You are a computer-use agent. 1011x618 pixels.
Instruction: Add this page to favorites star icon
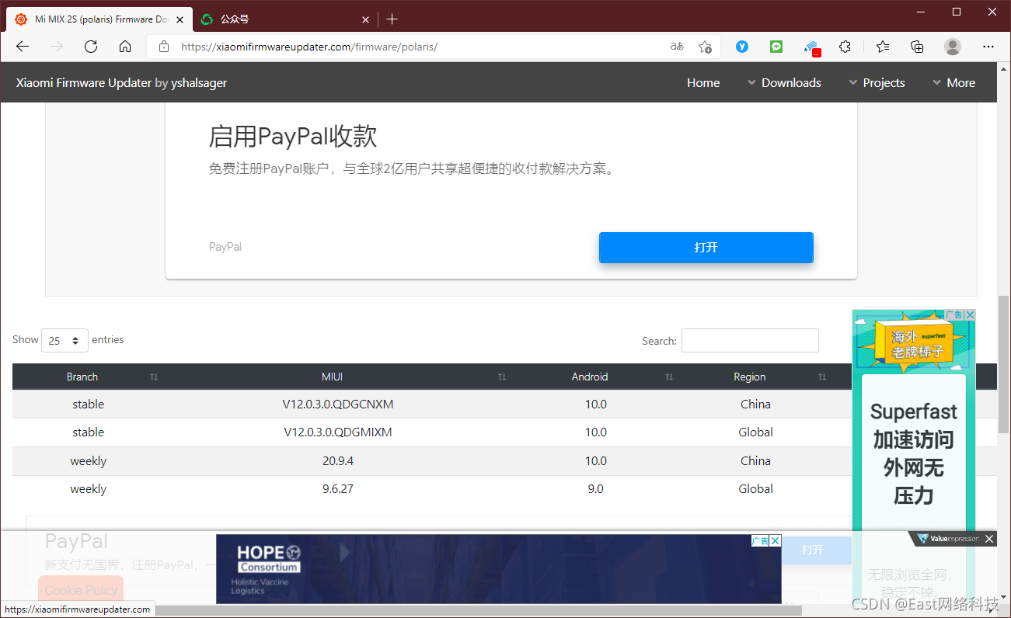[x=705, y=47]
